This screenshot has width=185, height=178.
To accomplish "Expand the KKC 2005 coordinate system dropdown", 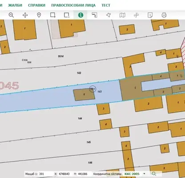I will [x=144, y=174].
